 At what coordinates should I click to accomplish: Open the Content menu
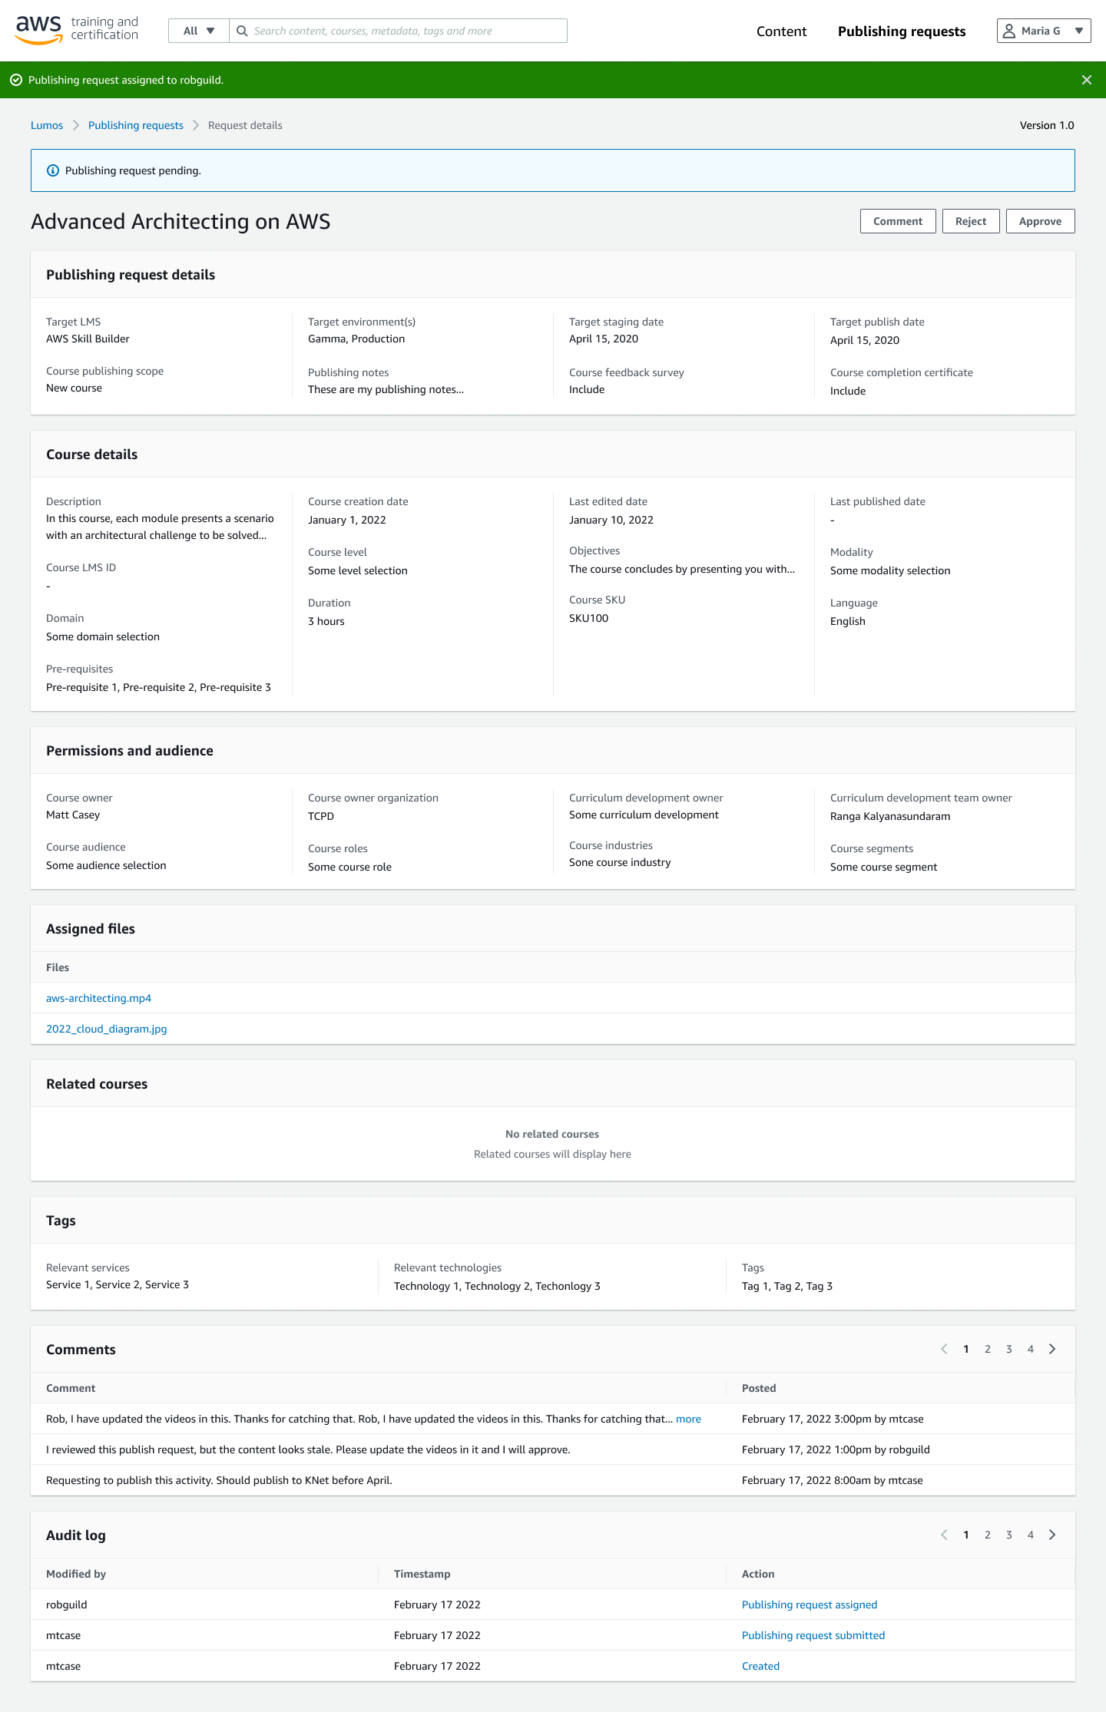click(x=781, y=31)
